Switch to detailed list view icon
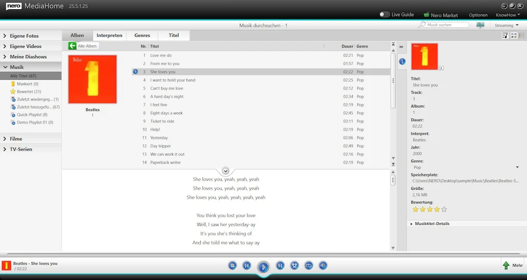The width and height of the screenshot is (527, 280). point(522,36)
